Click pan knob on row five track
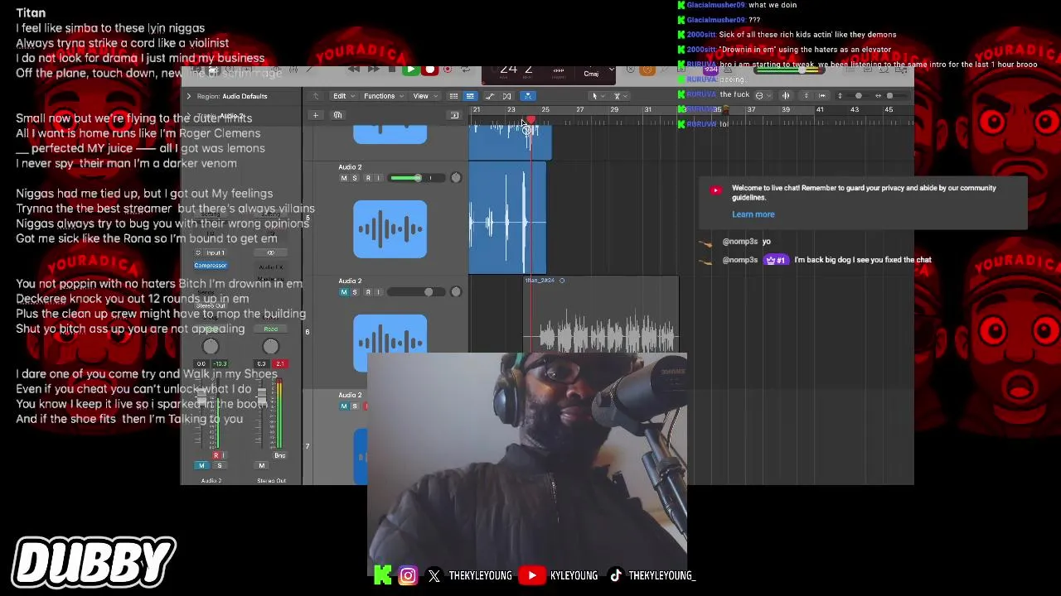 456,178
